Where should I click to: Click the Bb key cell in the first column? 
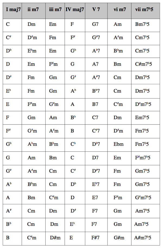pyautogui.click(x=12, y=225)
